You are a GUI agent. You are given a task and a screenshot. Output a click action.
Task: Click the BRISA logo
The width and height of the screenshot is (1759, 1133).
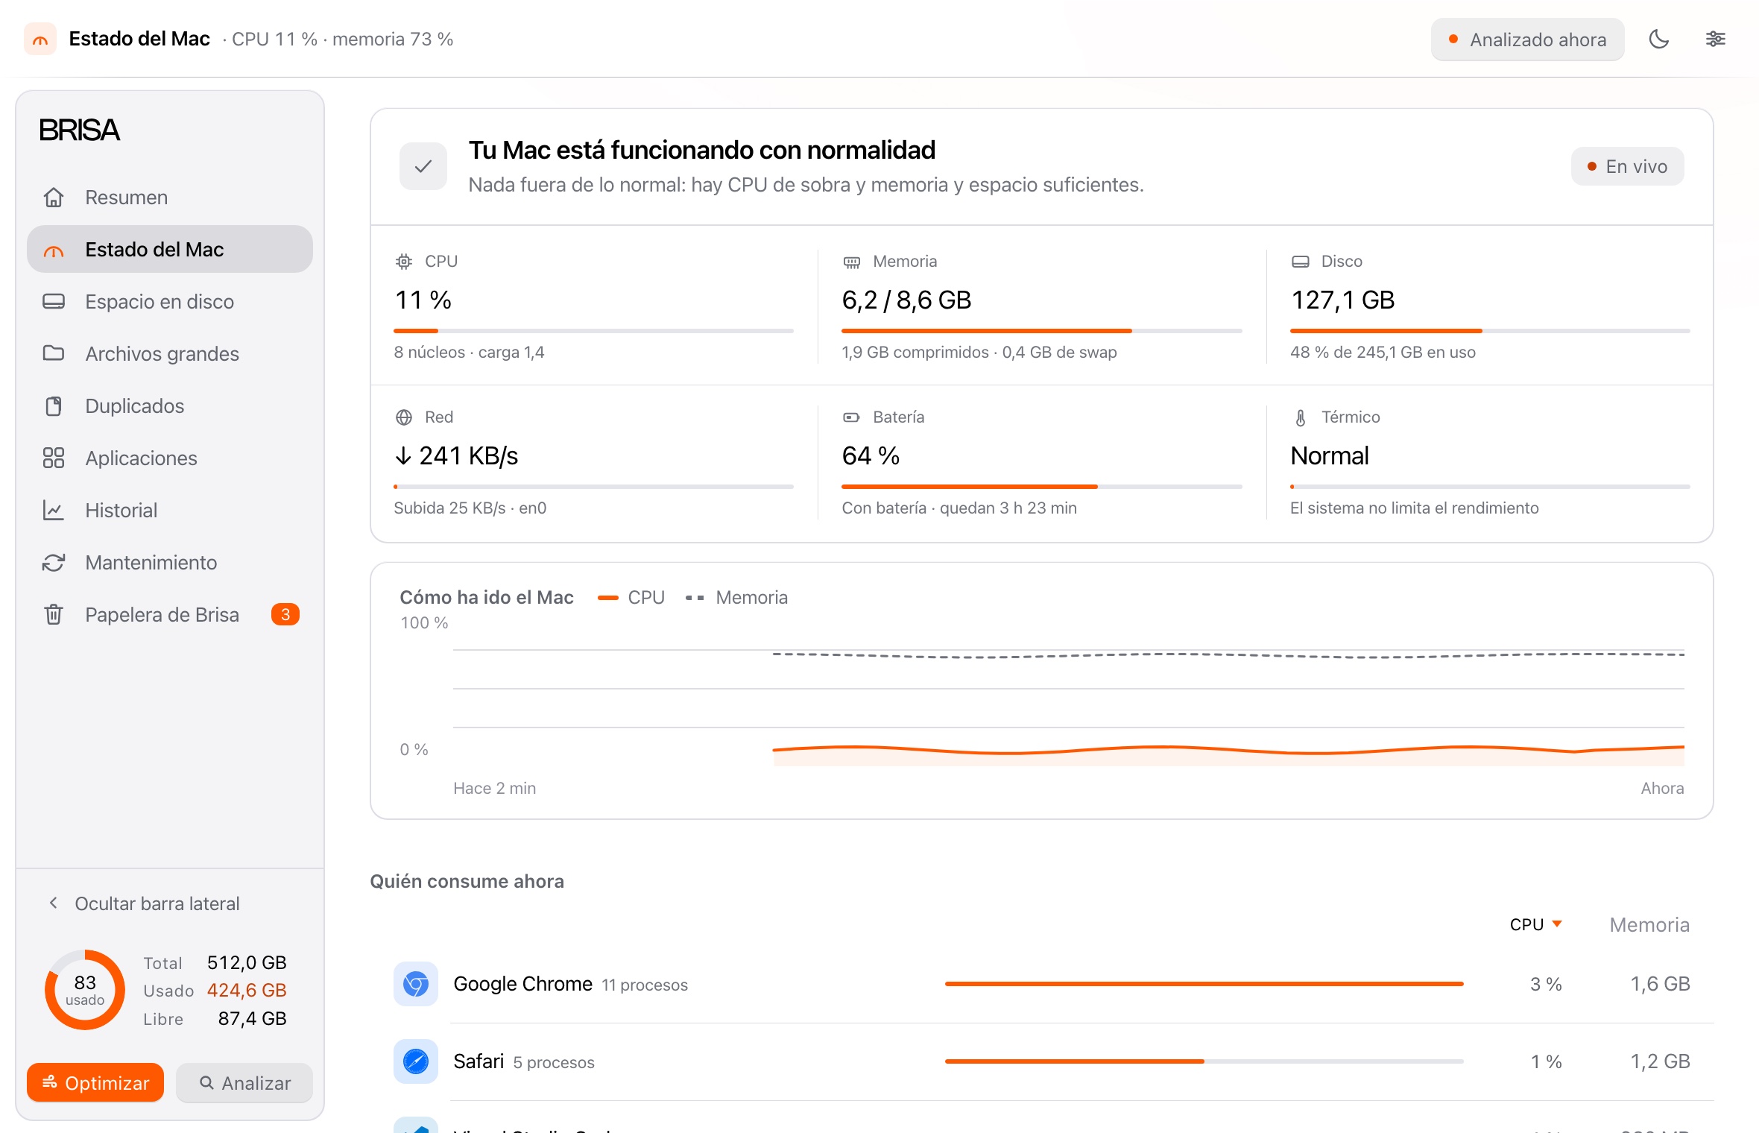[79, 130]
